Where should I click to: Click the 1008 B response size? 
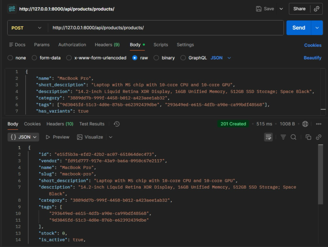(287, 124)
